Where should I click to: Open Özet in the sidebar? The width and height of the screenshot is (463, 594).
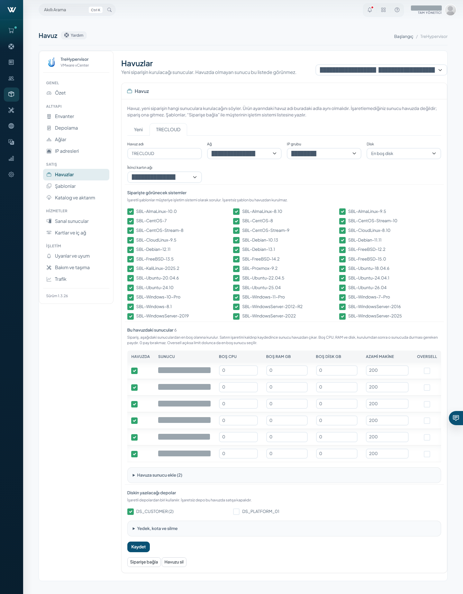click(76, 93)
